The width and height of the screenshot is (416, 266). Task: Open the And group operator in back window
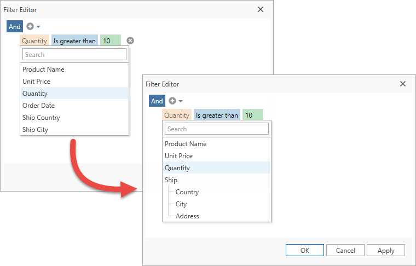(15, 26)
